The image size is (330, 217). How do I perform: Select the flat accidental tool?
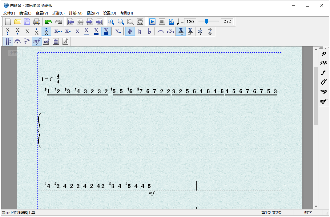tap(150, 31)
